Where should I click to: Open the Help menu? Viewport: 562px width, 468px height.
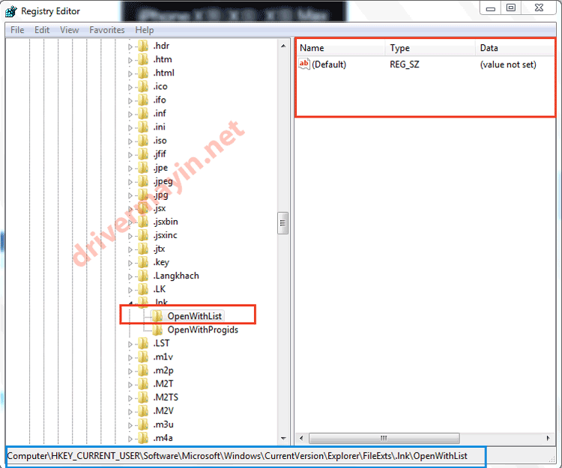(x=145, y=30)
